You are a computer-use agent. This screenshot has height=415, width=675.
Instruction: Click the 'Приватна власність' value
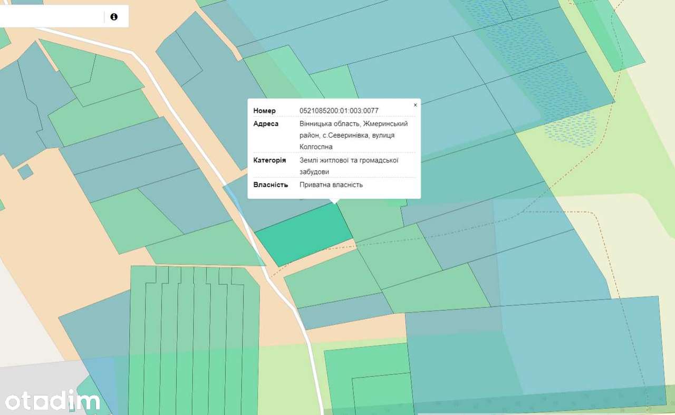(x=331, y=185)
